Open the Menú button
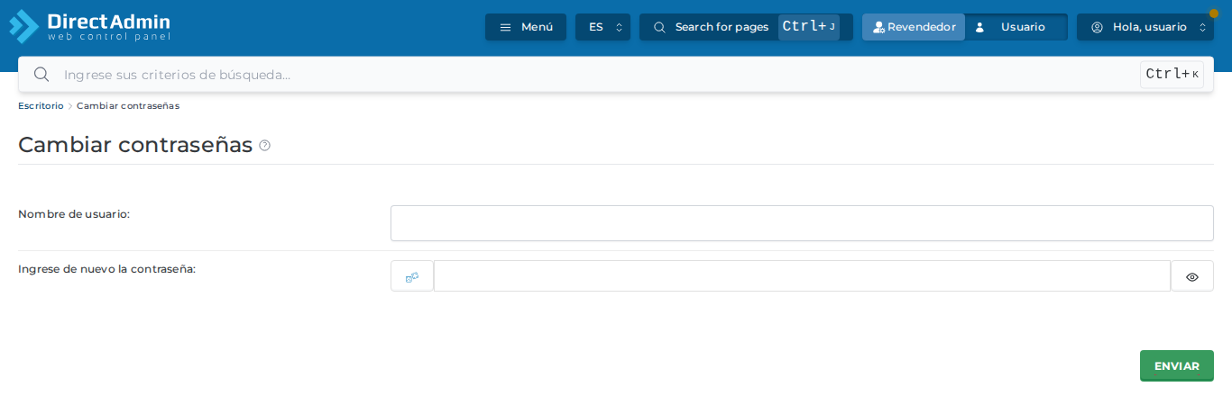Viewport: 1232px width, 396px height. (x=526, y=27)
